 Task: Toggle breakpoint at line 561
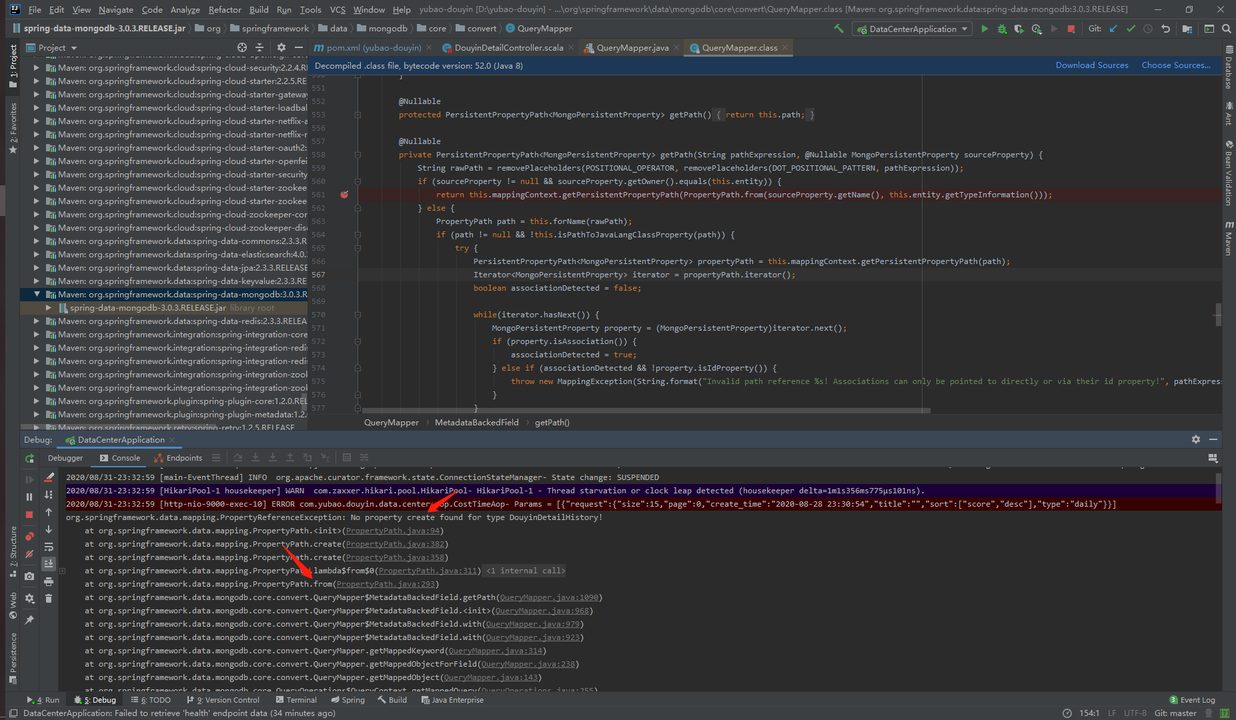coord(344,195)
